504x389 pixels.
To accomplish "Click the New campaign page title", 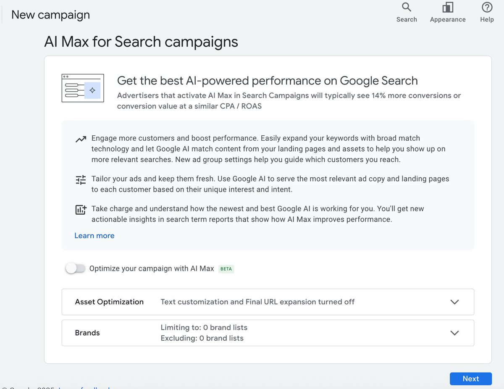I will click(x=50, y=15).
